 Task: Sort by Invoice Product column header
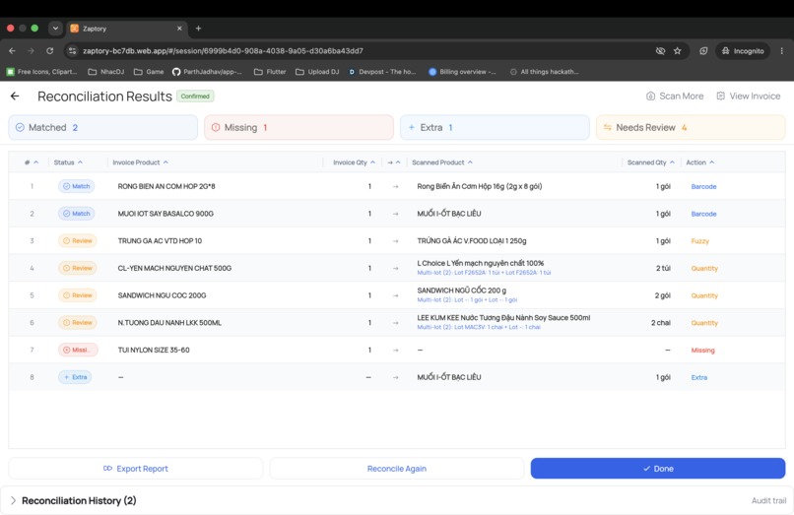(x=140, y=162)
